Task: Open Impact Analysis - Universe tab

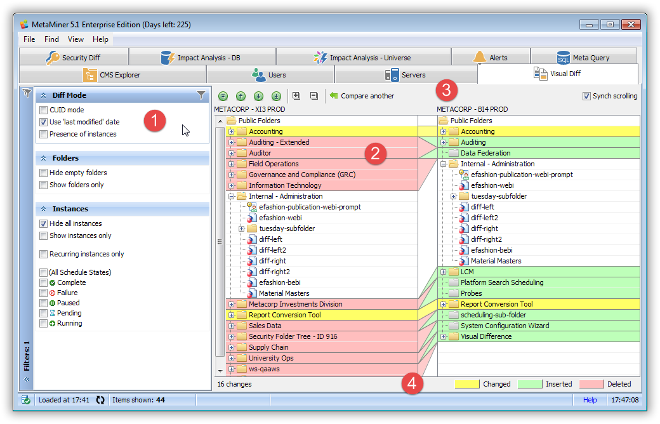Action: pos(363,57)
